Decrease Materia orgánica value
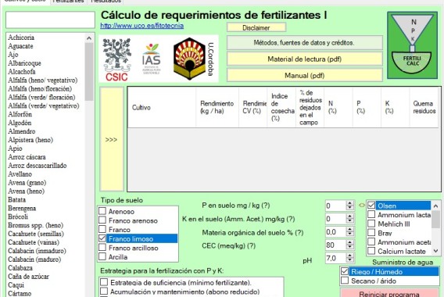The image size is (444, 297). [350, 234]
